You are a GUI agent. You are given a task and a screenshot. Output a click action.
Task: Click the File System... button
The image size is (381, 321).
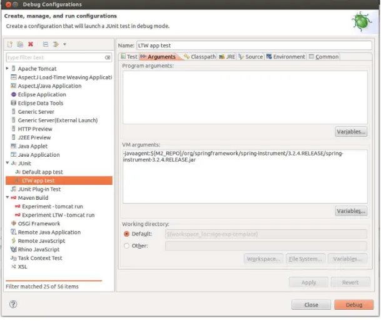pyautogui.click(x=305, y=259)
